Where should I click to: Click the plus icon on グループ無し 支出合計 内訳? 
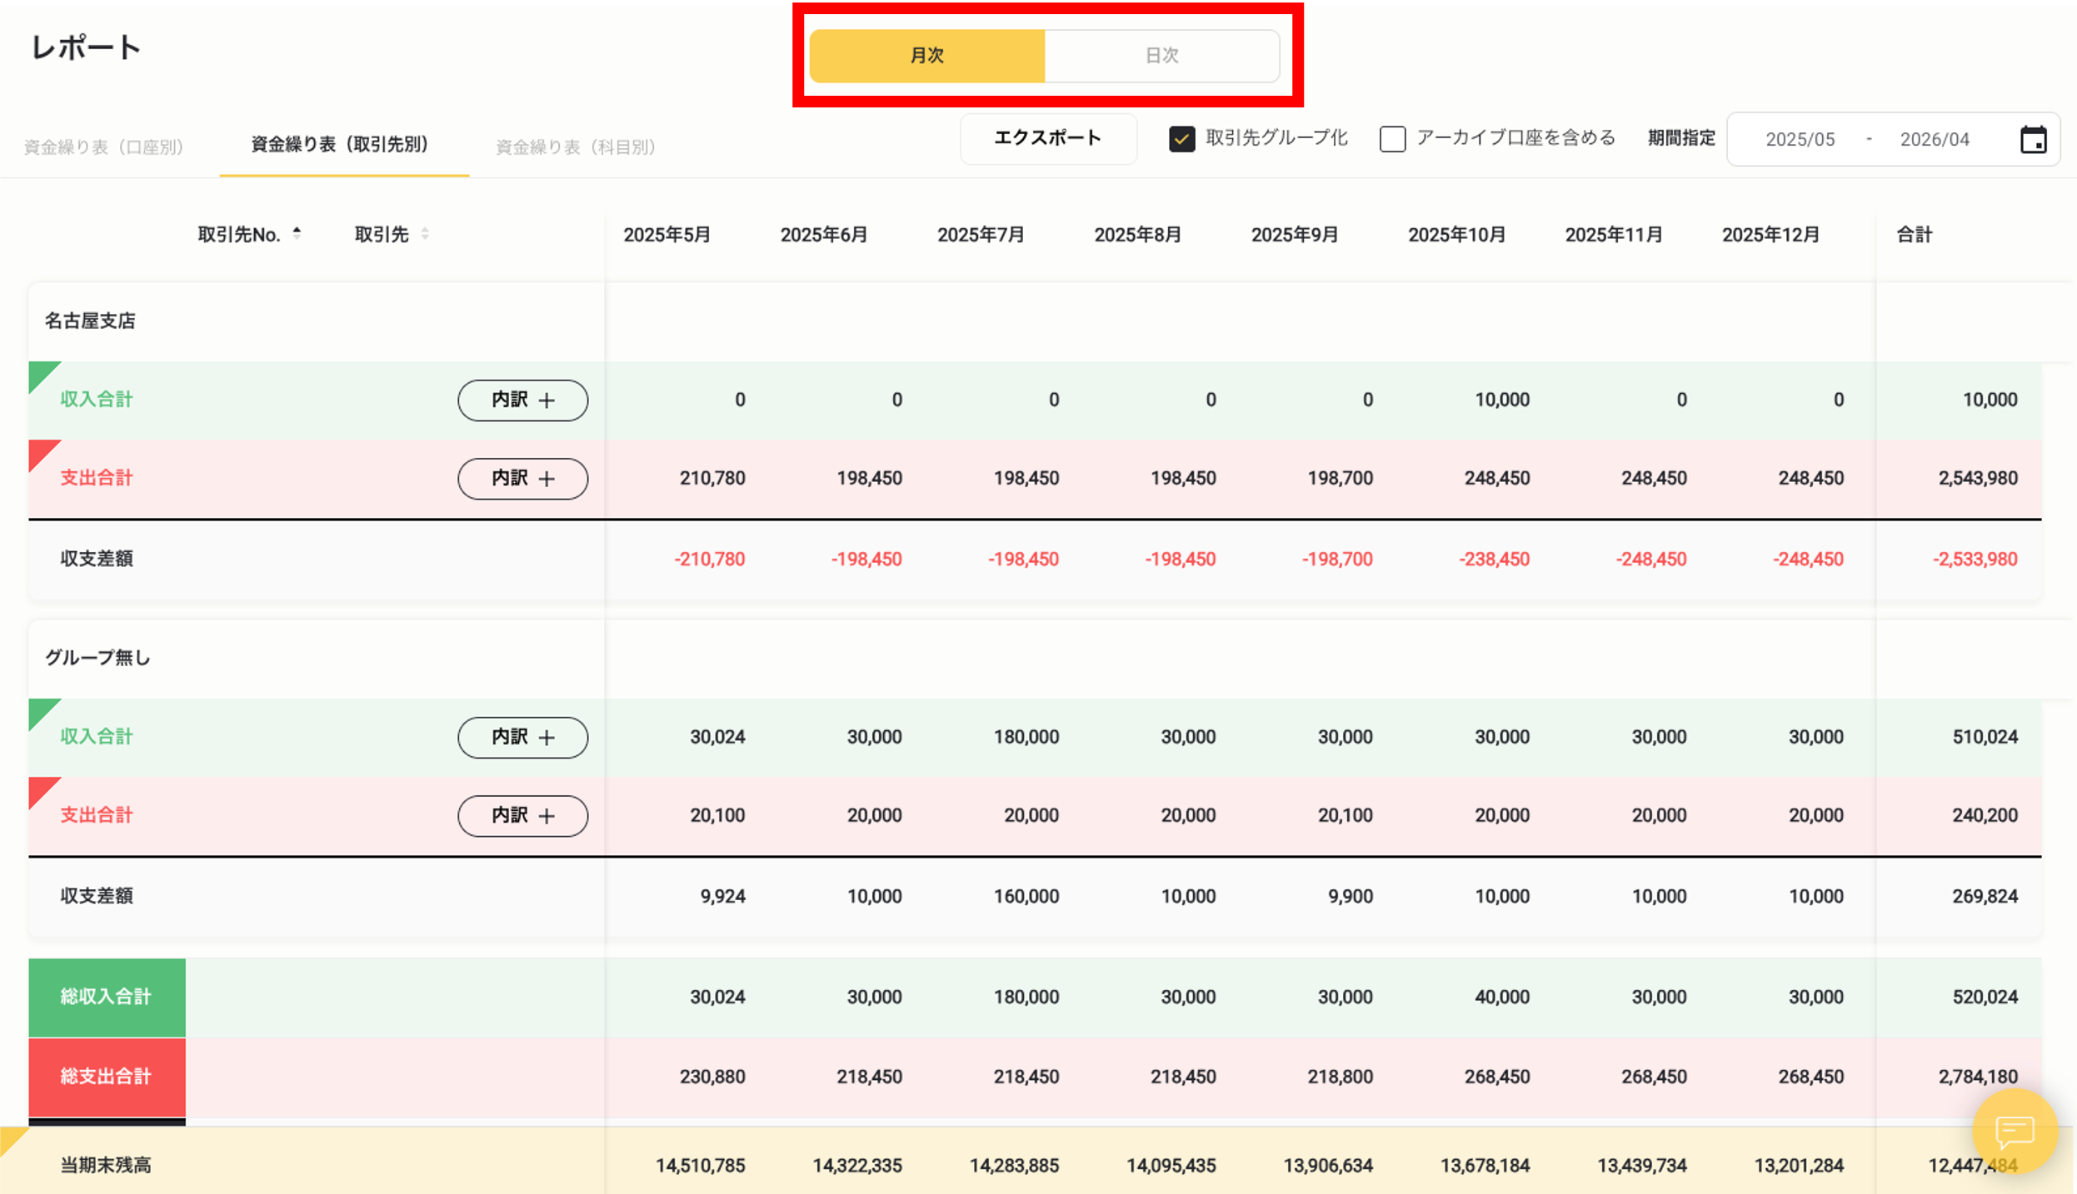(547, 816)
